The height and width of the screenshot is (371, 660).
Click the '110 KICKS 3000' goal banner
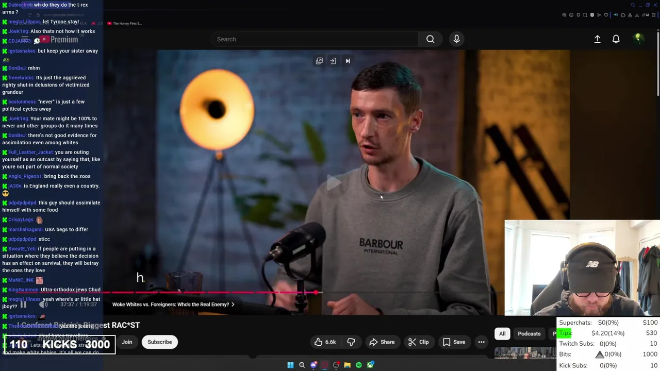tap(59, 345)
